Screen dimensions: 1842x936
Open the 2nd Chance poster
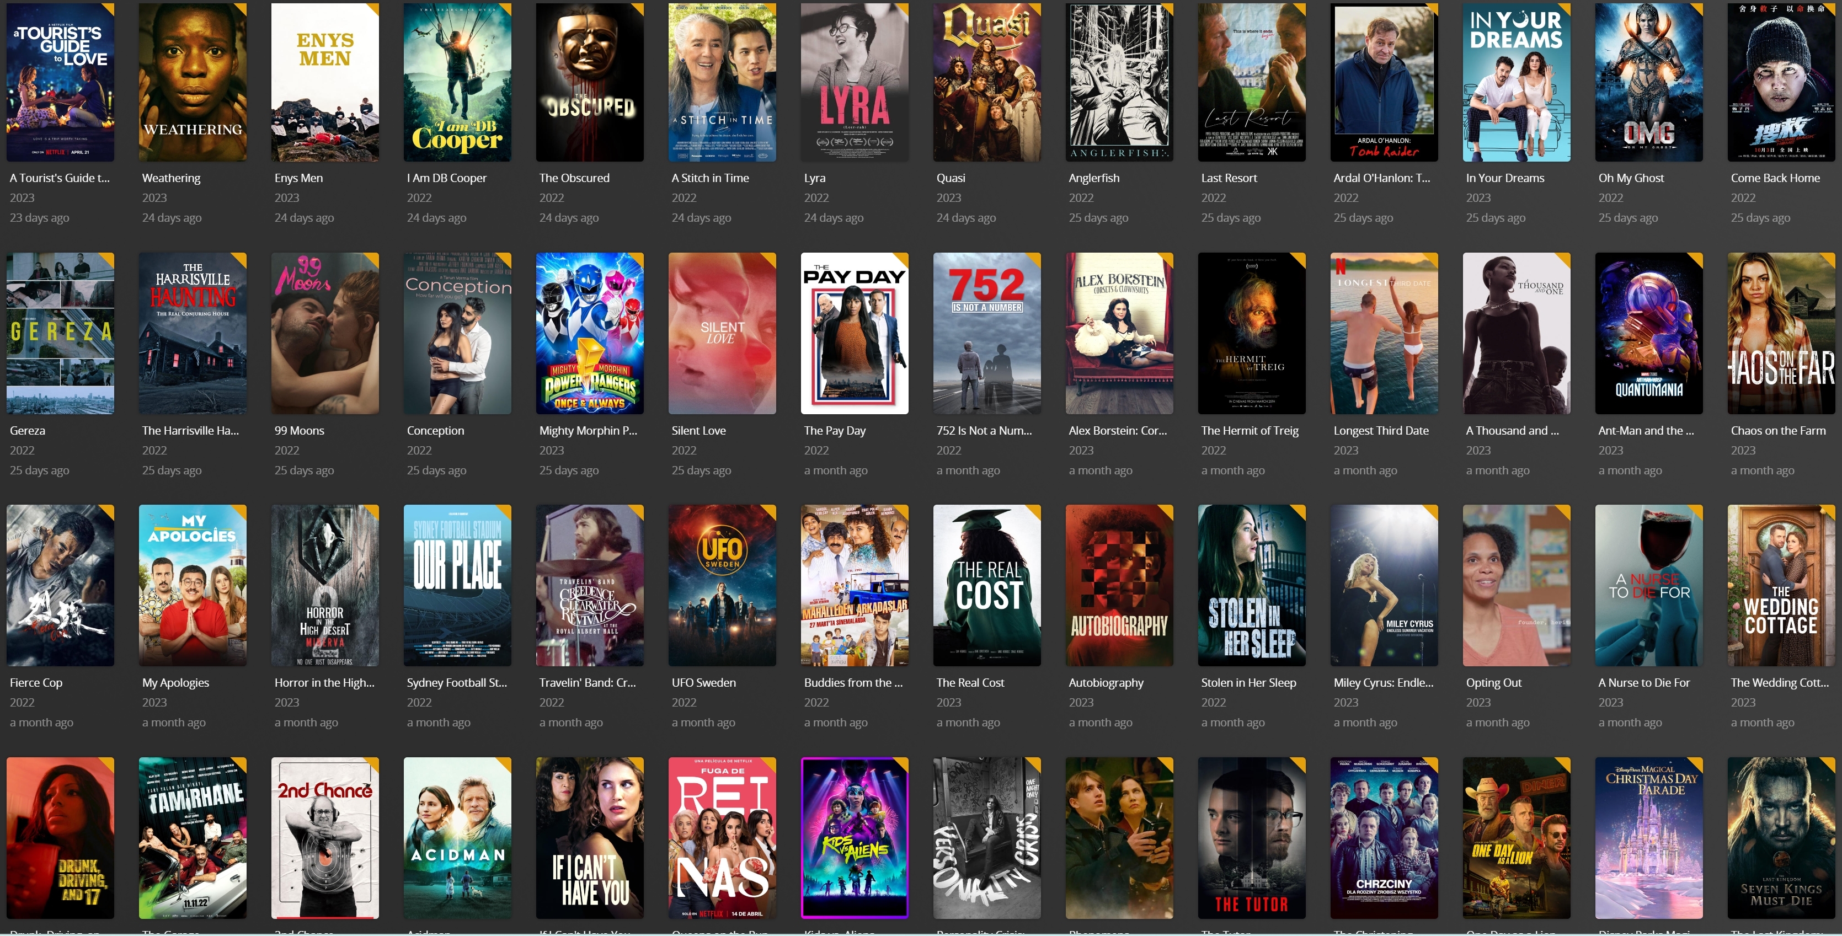(x=325, y=838)
